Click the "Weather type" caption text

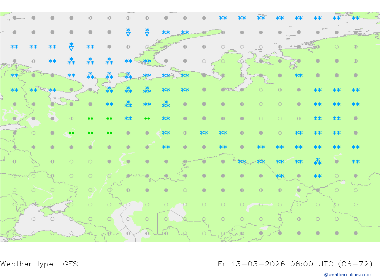coord(27,264)
